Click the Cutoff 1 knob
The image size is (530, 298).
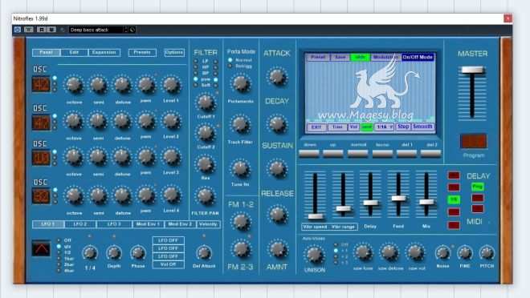206,103
